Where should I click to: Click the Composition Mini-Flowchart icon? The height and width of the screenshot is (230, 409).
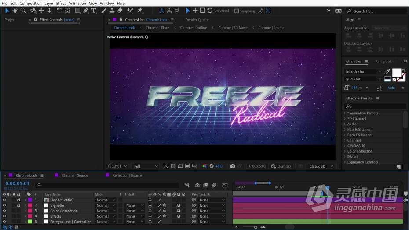pos(186,185)
